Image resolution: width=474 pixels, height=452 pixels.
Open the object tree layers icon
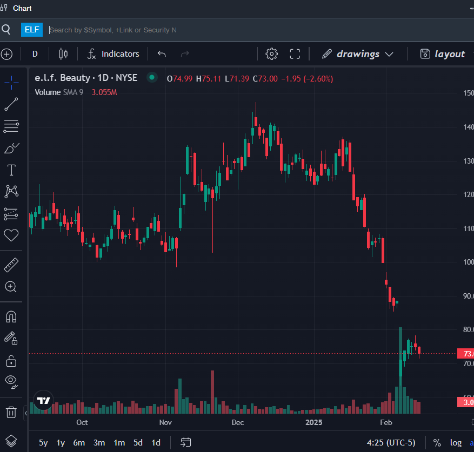(x=11, y=441)
